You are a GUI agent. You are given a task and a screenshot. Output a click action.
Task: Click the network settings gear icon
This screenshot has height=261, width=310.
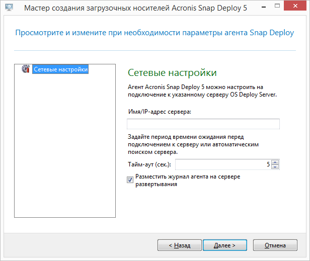coord(26,69)
